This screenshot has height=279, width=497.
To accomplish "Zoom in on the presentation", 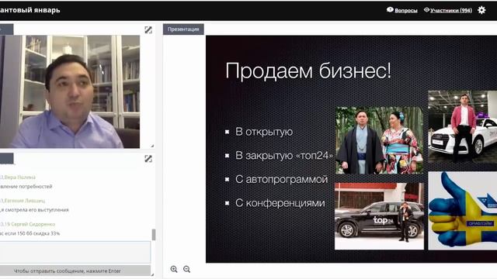I will pos(174,269).
